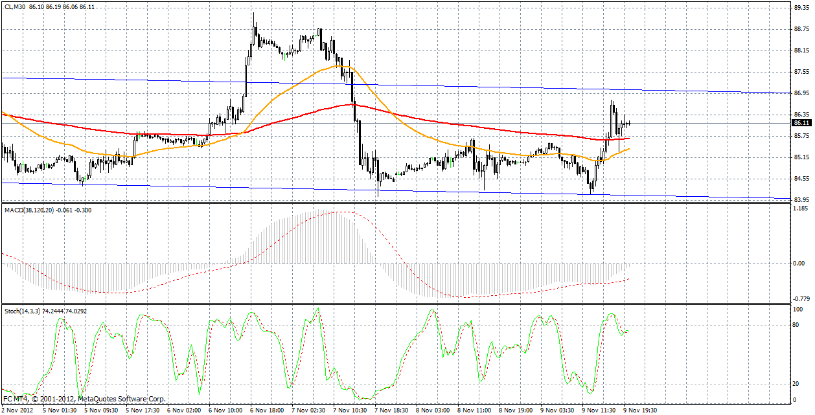This screenshot has width=815, height=415.
Task: Click the 83.95 price axis label
Action: (x=801, y=199)
